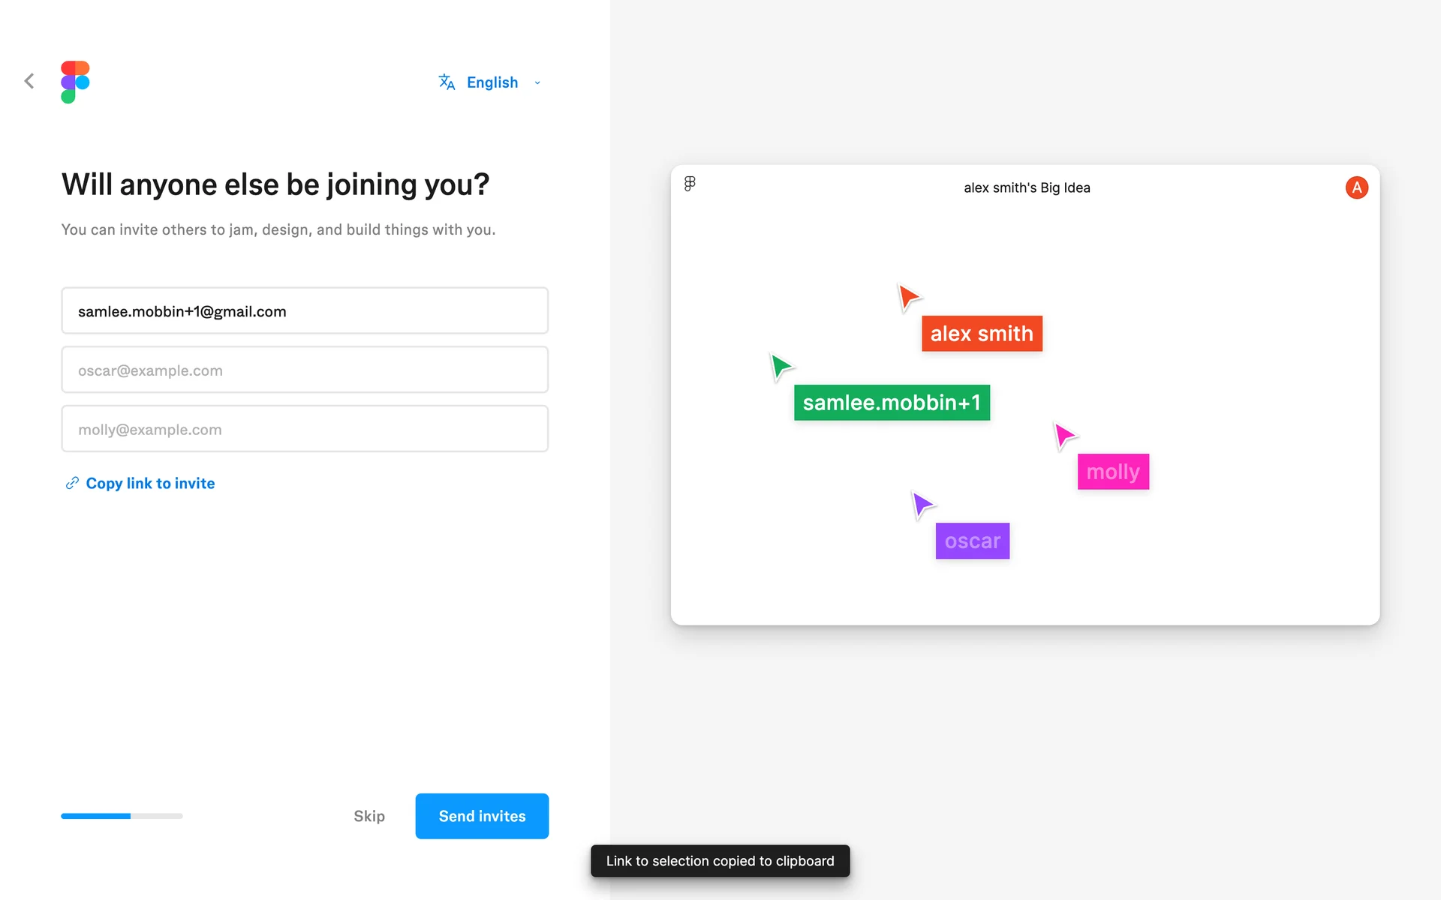Focus the first email field with samlee.mobbin
The height and width of the screenshot is (900, 1441).
point(305,311)
